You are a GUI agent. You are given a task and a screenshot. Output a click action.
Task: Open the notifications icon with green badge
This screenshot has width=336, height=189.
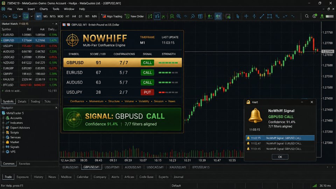(315, 16)
